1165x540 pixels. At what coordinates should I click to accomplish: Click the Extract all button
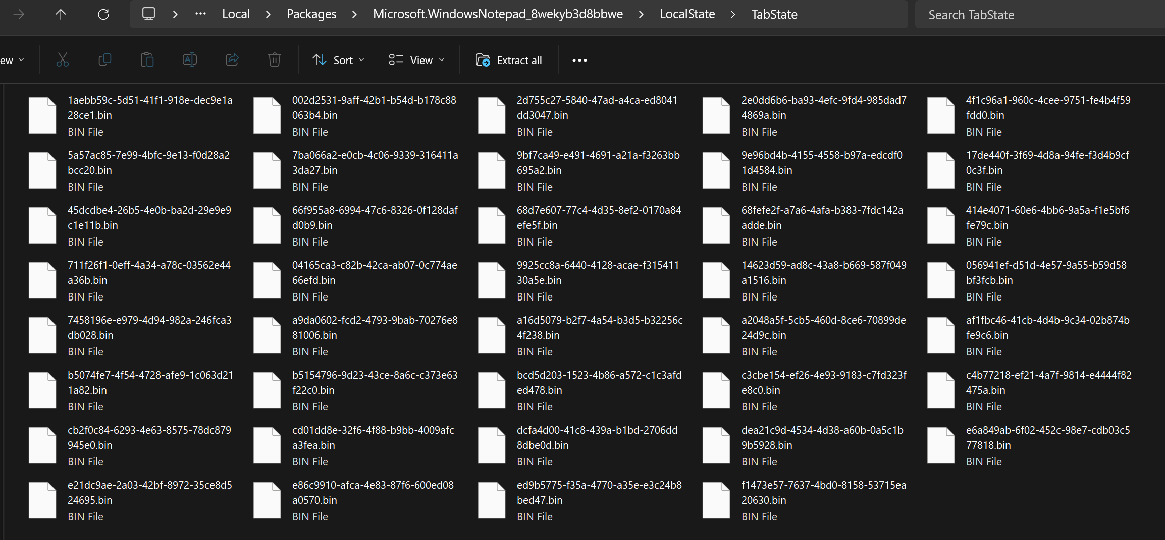tap(509, 60)
